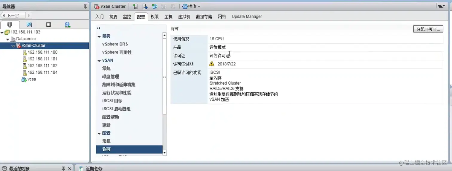The height and width of the screenshot is (171, 452).
Task: Click the vCenter 192.168.111.103 icon
Action: [x=7, y=32]
